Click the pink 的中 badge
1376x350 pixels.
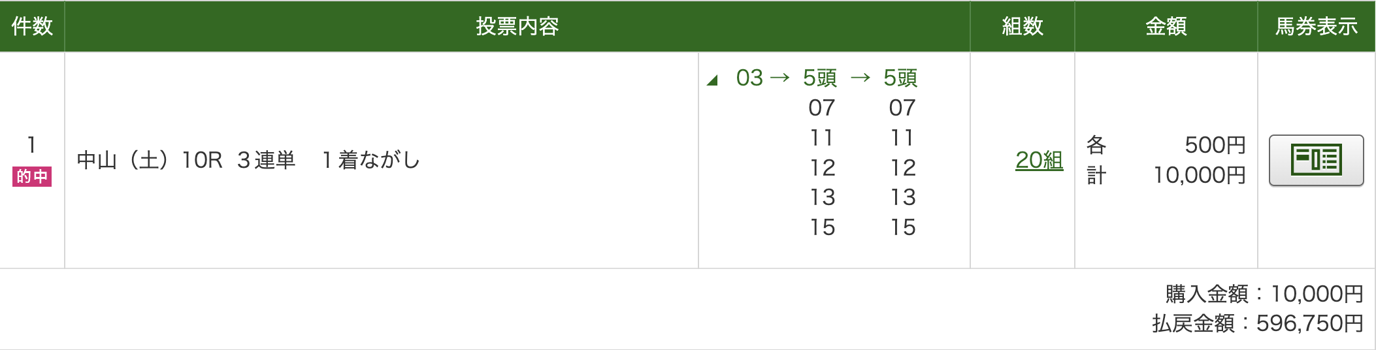pos(31,176)
